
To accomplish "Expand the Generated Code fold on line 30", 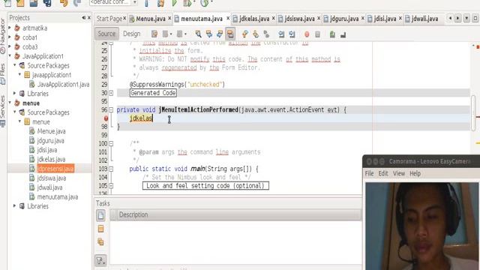I will click(x=111, y=93).
